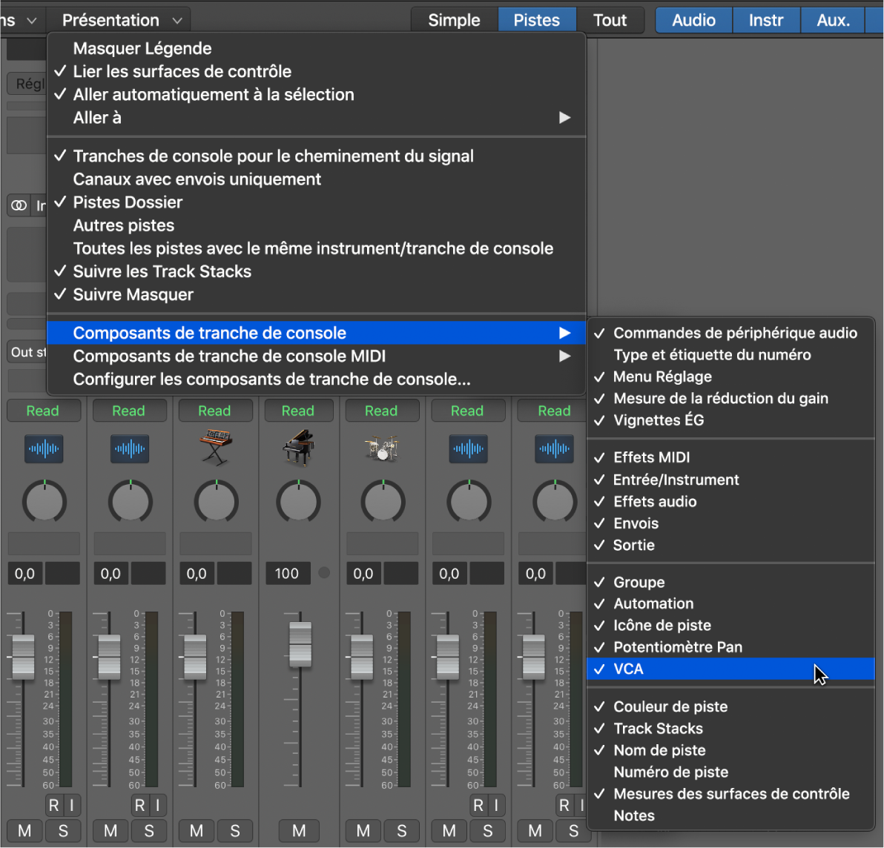Switch mixer view to Pistes
The height and width of the screenshot is (848, 884).
coord(537,20)
